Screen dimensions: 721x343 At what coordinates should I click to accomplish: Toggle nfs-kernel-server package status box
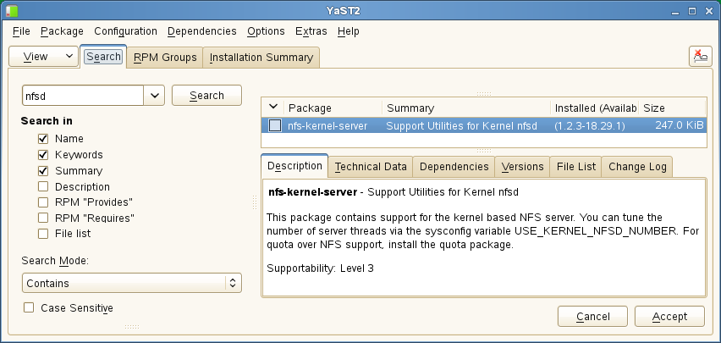point(275,125)
